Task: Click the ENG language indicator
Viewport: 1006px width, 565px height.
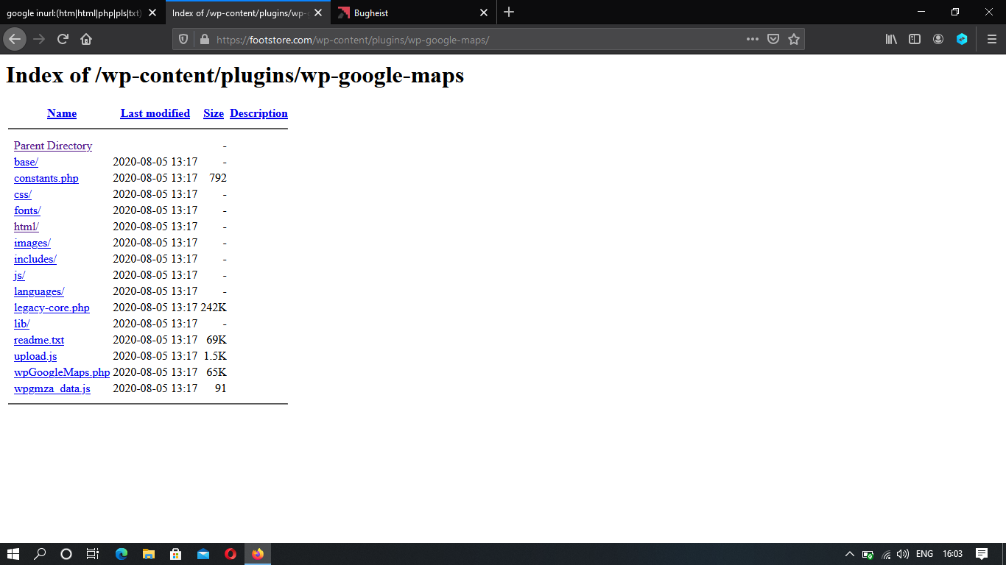Action: (x=924, y=554)
